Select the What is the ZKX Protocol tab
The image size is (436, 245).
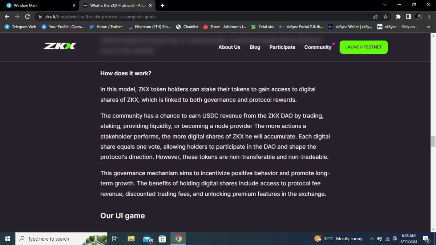116,5
